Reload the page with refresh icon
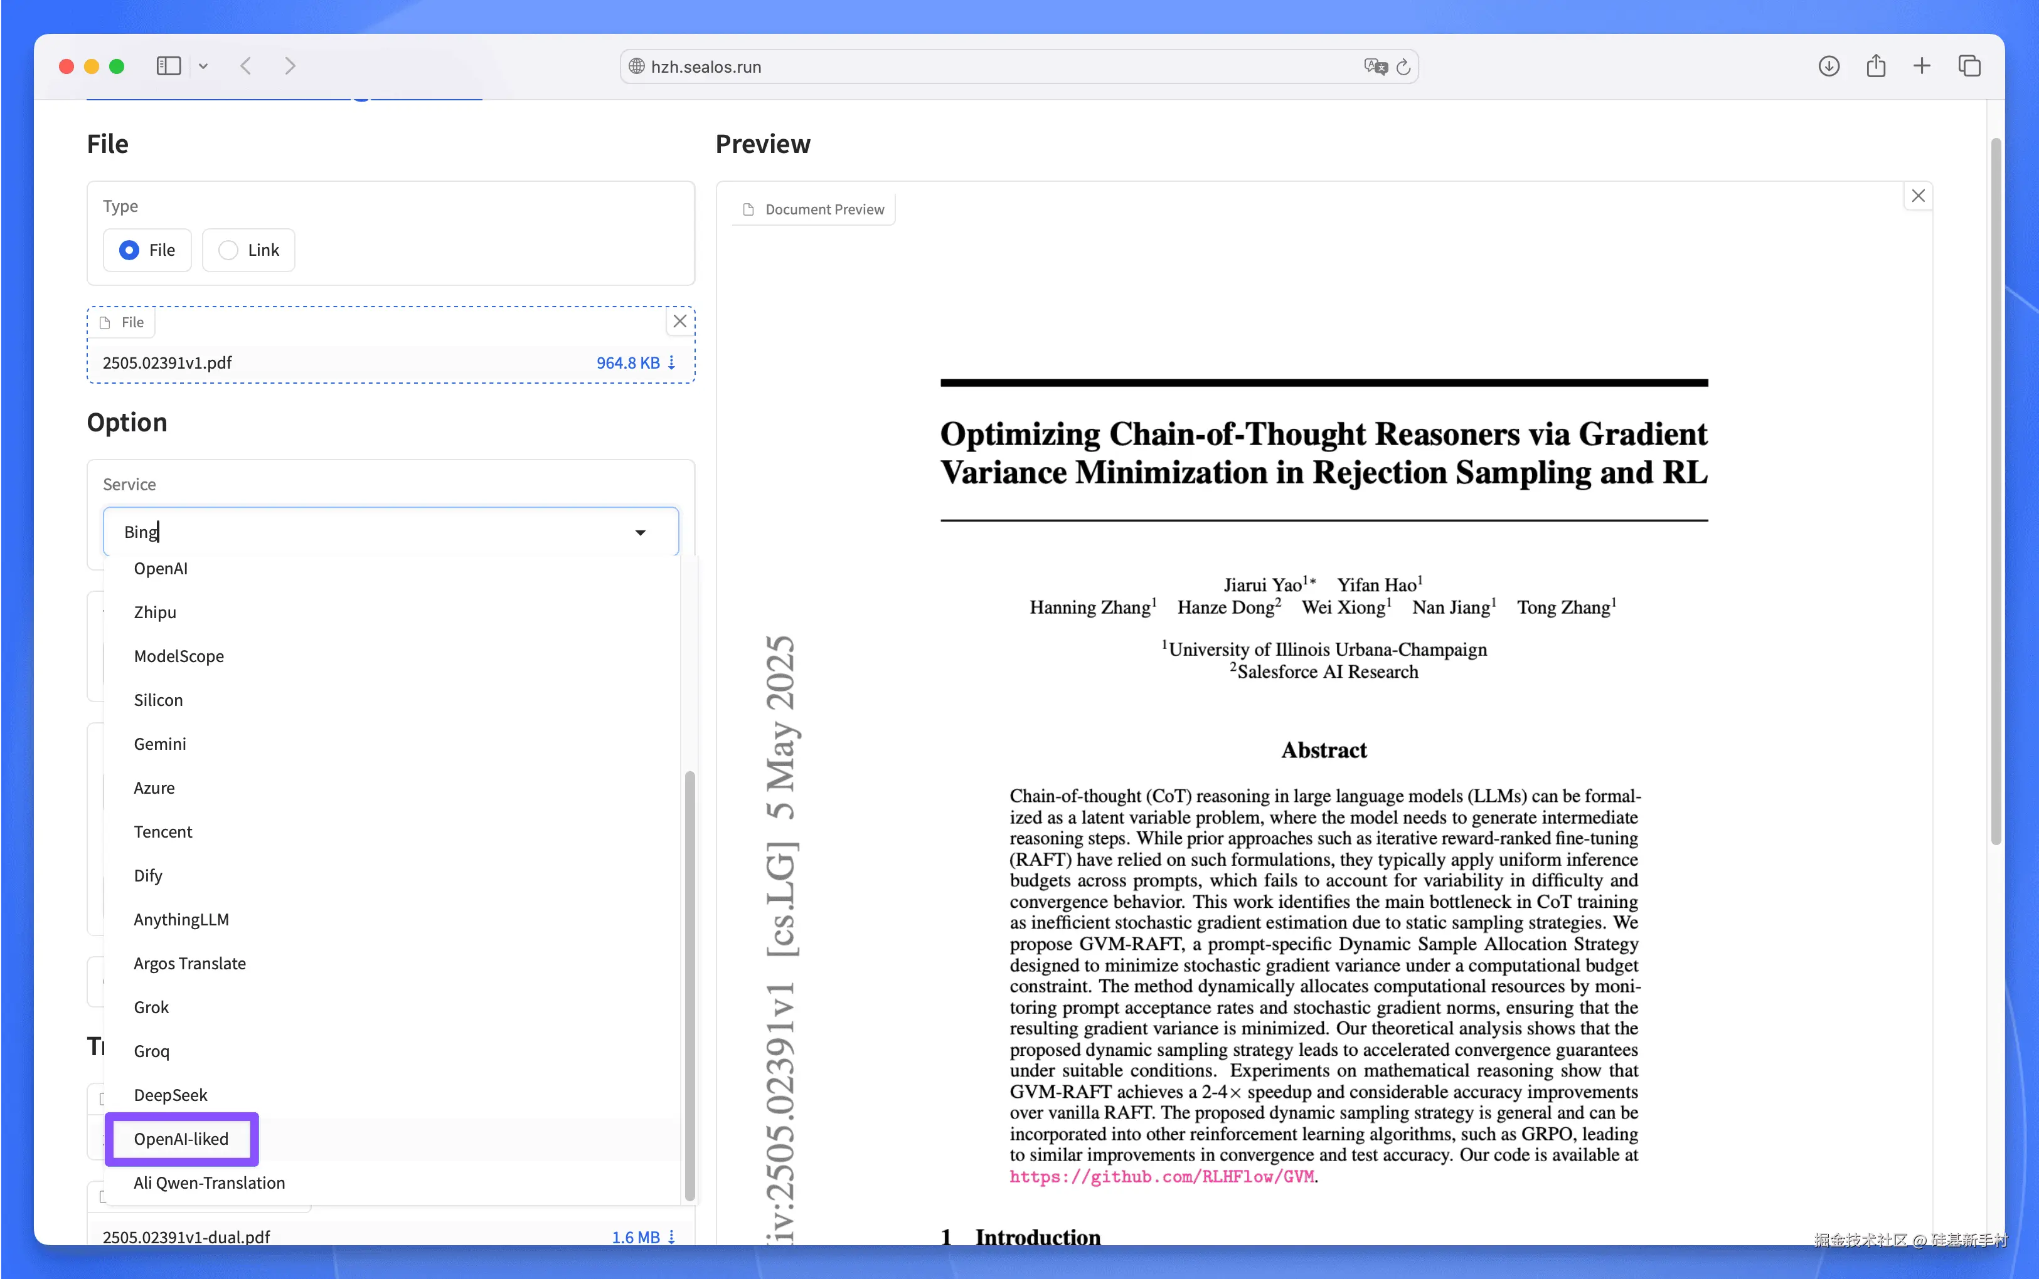Viewport: 2039px width, 1279px height. [x=1403, y=67]
